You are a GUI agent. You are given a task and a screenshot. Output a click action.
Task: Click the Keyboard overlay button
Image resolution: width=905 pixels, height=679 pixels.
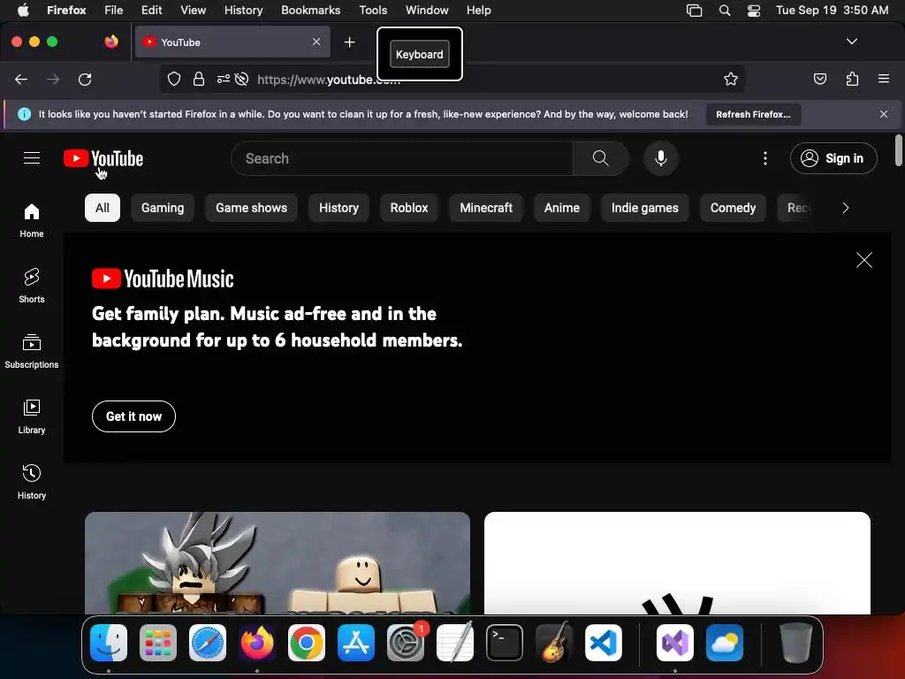pyautogui.click(x=420, y=54)
